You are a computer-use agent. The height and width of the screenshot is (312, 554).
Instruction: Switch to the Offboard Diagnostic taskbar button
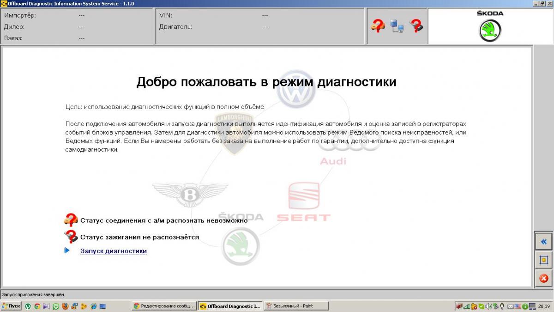[x=230, y=306]
